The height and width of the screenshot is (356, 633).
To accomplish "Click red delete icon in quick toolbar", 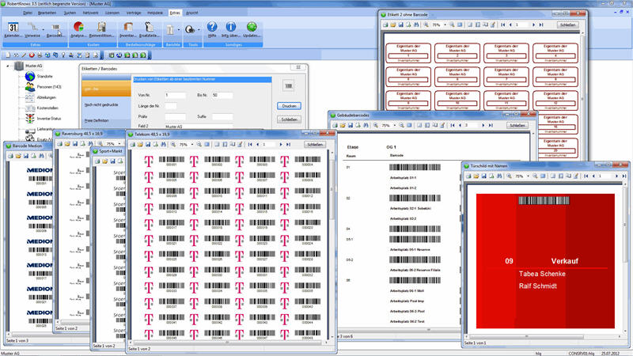I will (32, 55).
